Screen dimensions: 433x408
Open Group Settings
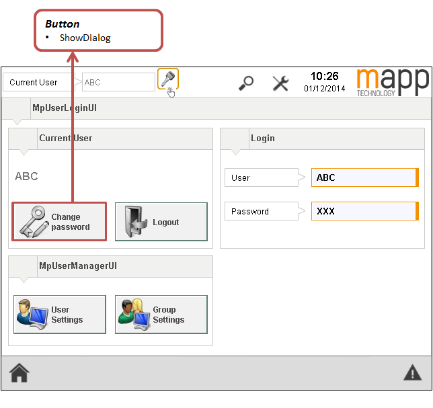161,315
